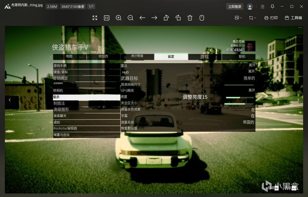Open 制图法 settings category
Image resolution: width=308 pixels, height=197 pixels.
pos(87,103)
